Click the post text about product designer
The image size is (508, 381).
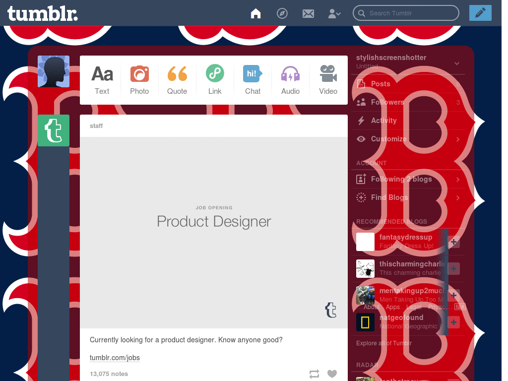tap(186, 340)
